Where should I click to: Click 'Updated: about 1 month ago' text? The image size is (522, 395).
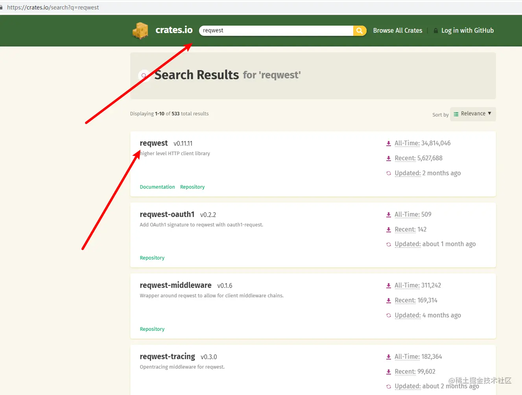pos(435,244)
